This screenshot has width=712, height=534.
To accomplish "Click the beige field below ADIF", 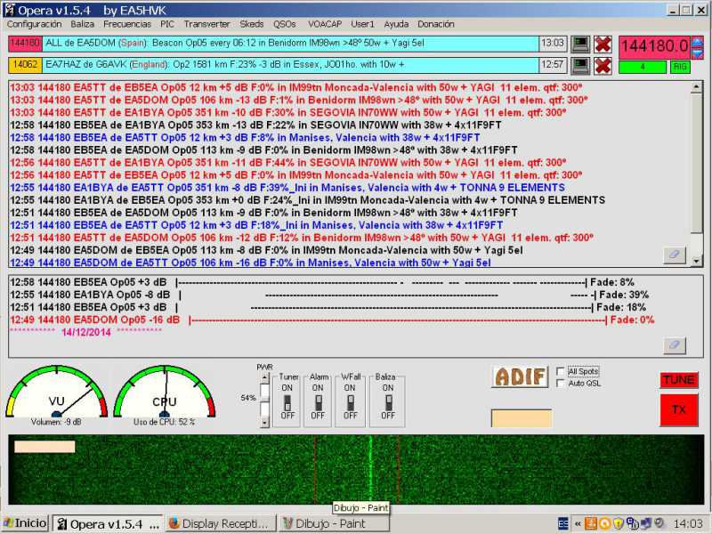I will click(x=522, y=417).
